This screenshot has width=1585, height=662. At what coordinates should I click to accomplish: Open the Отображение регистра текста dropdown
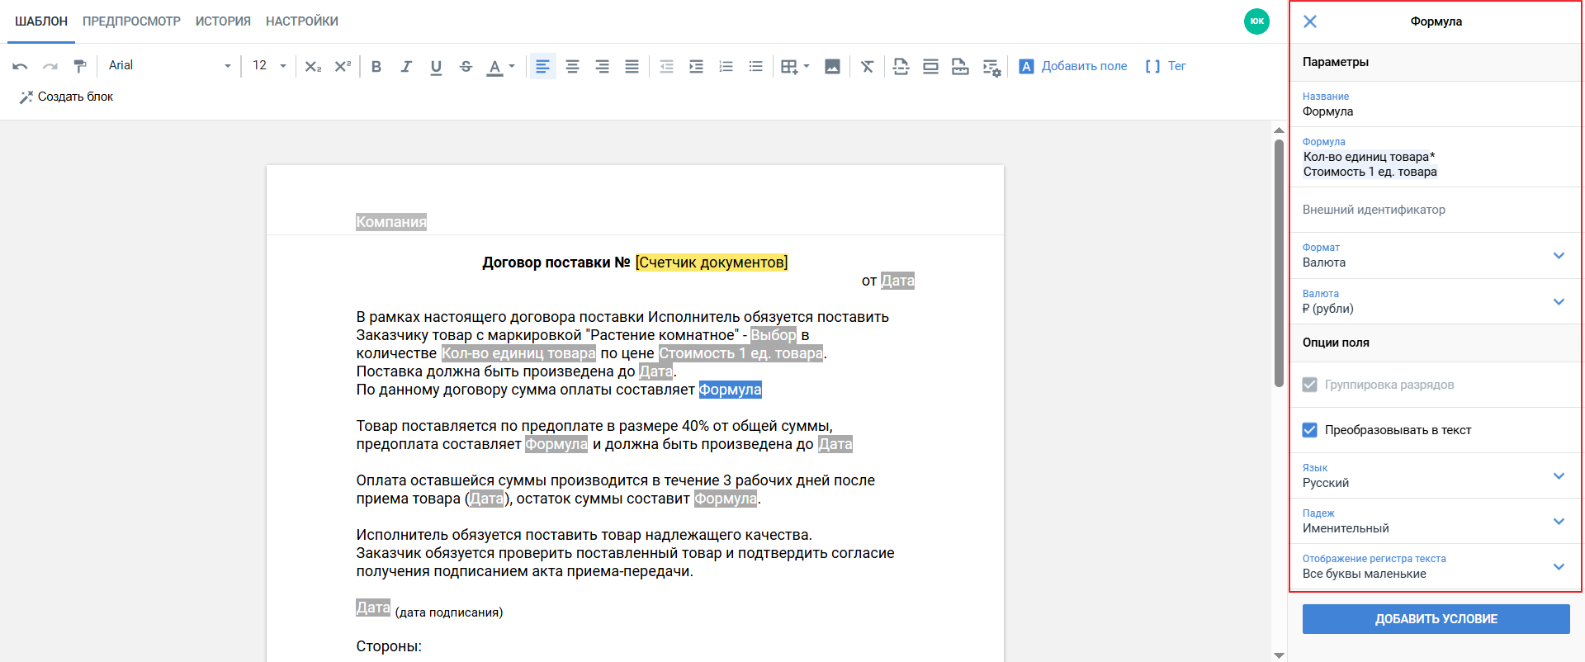pos(1436,566)
